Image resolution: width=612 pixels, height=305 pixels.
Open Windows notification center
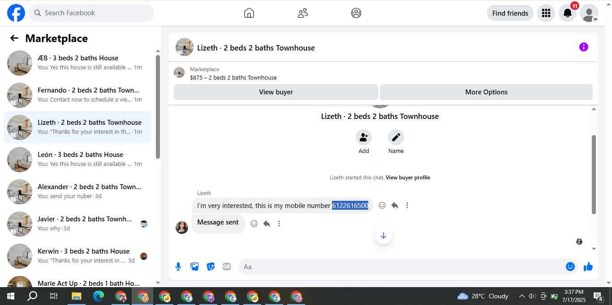coord(598,296)
